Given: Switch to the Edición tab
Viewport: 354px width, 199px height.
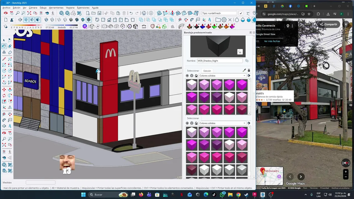Looking at the screenshot, I should [x=207, y=71].
